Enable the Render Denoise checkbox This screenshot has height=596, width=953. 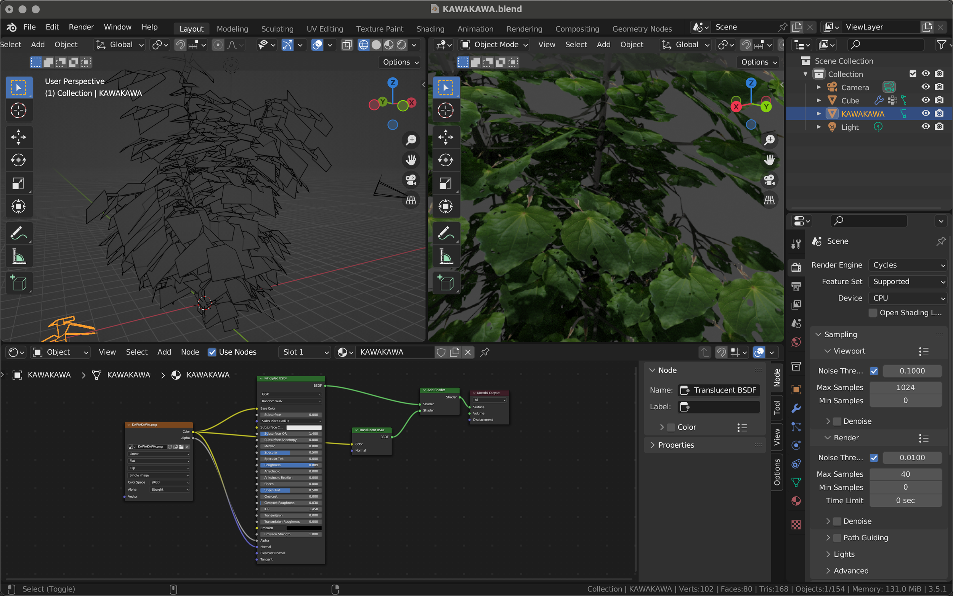click(837, 521)
